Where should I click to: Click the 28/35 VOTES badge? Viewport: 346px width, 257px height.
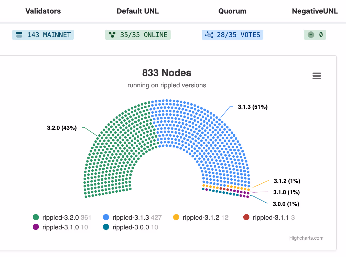[232, 35]
